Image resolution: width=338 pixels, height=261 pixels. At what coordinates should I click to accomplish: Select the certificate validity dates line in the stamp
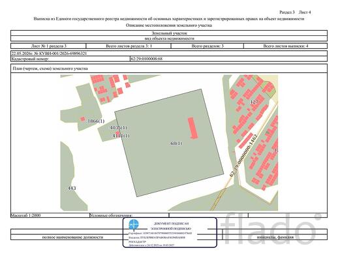151,245
